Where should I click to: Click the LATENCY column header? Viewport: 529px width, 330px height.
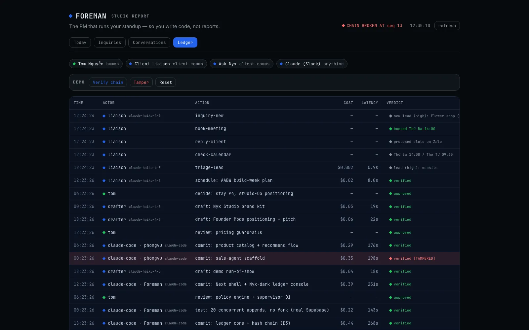click(x=370, y=103)
